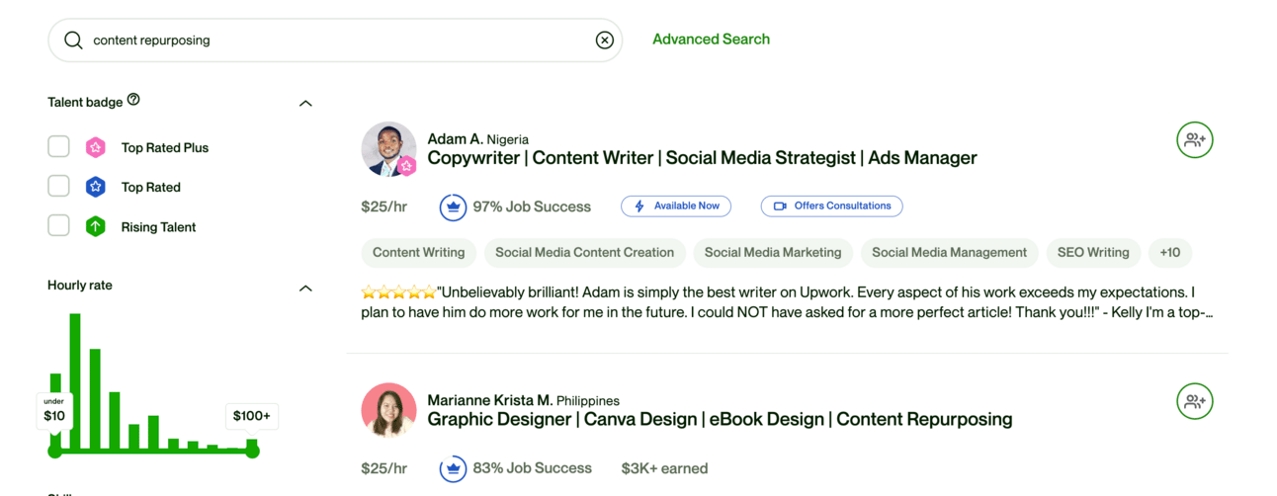Invite Adam A. using the people-plus icon
Viewport: 1277px width, 496px height.
[1194, 140]
